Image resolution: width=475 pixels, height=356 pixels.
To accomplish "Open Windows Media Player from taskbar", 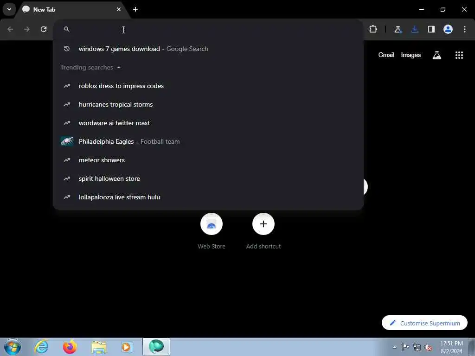I will click(127, 347).
